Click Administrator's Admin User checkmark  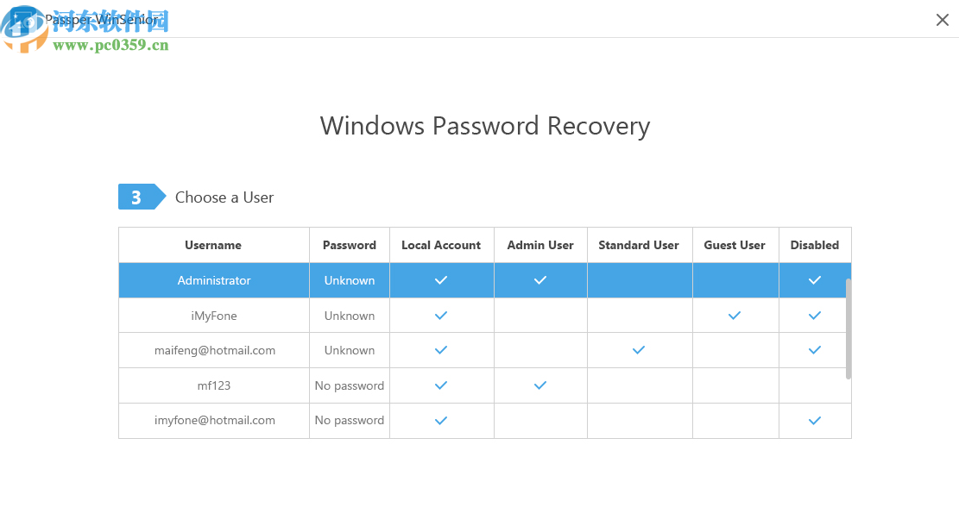tap(540, 280)
